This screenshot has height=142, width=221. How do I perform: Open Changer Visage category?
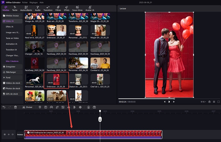pos(13,55)
